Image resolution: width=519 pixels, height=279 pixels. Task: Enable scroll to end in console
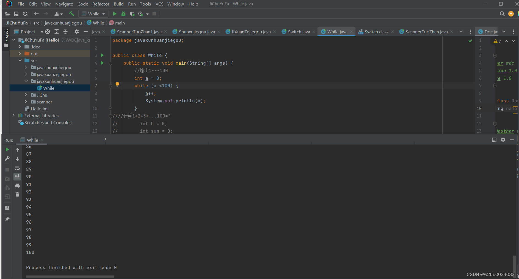point(17,176)
